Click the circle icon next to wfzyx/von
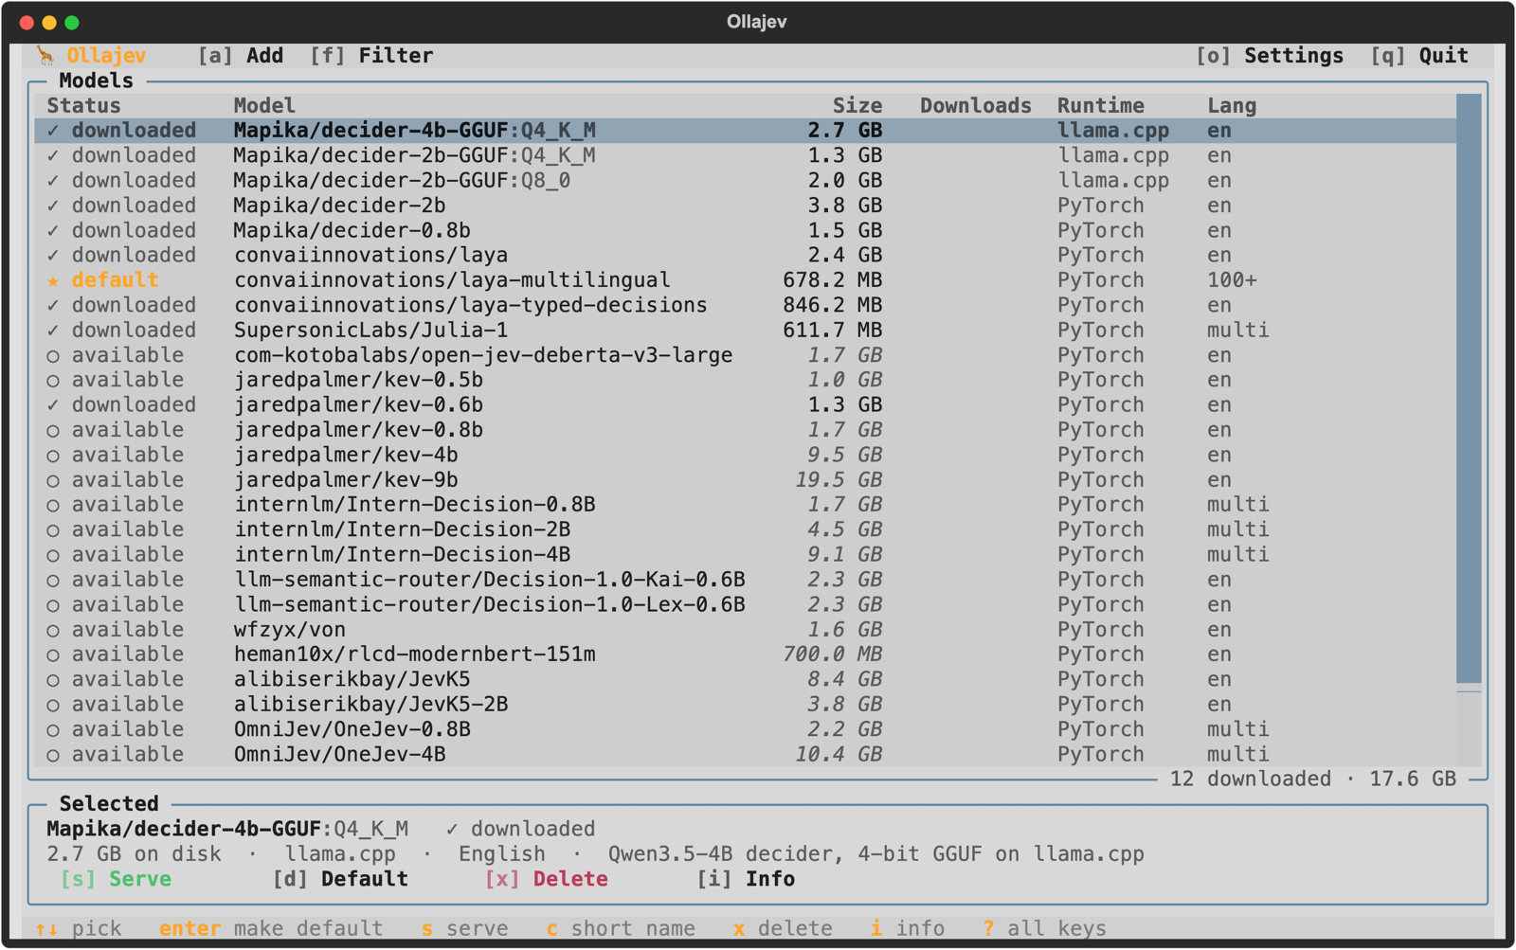This screenshot has width=1516, height=950. 53,631
